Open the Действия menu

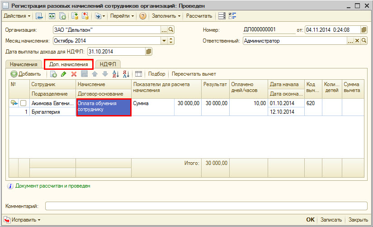pyautogui.click(x=17, y=16)
